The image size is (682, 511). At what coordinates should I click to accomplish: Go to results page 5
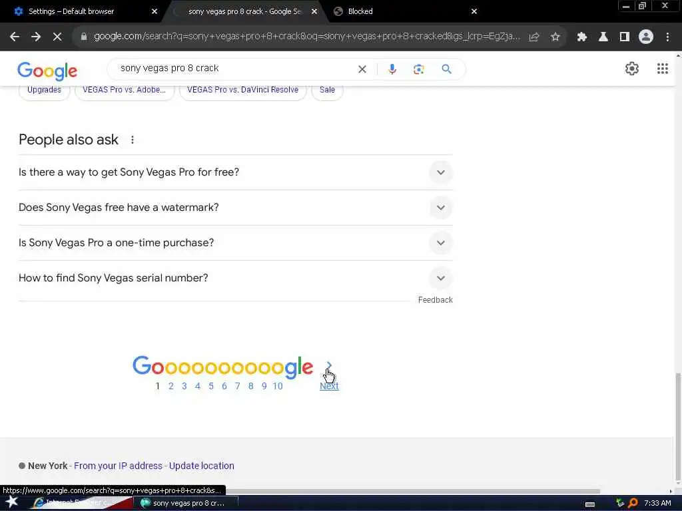pyautogui.click(x=211, y=386)
